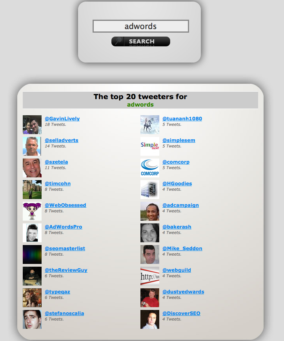
Task: Click the @adcampaign username link
Action: pos(180,205)
